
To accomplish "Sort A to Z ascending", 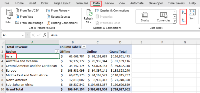I will (x=184, y=12).
